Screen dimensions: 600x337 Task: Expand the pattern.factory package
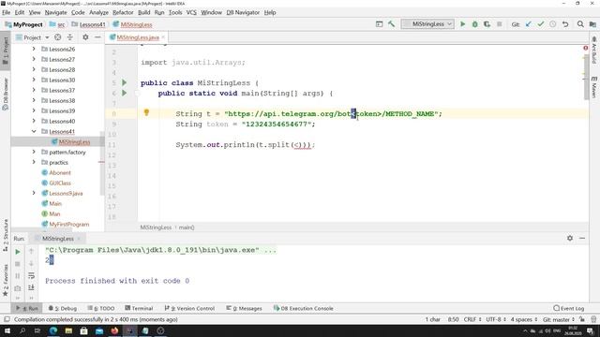point(34,152)
